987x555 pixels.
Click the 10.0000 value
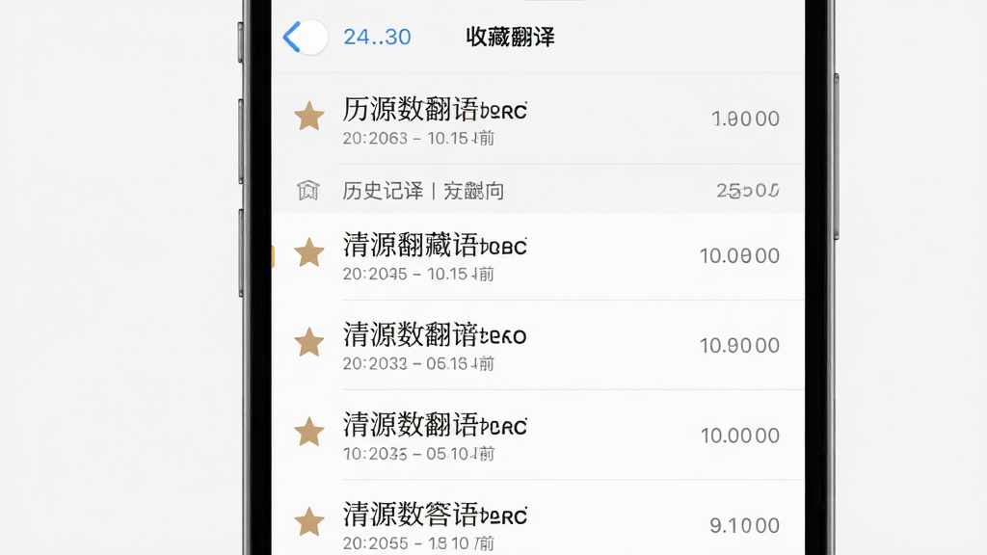click(740, 436)
